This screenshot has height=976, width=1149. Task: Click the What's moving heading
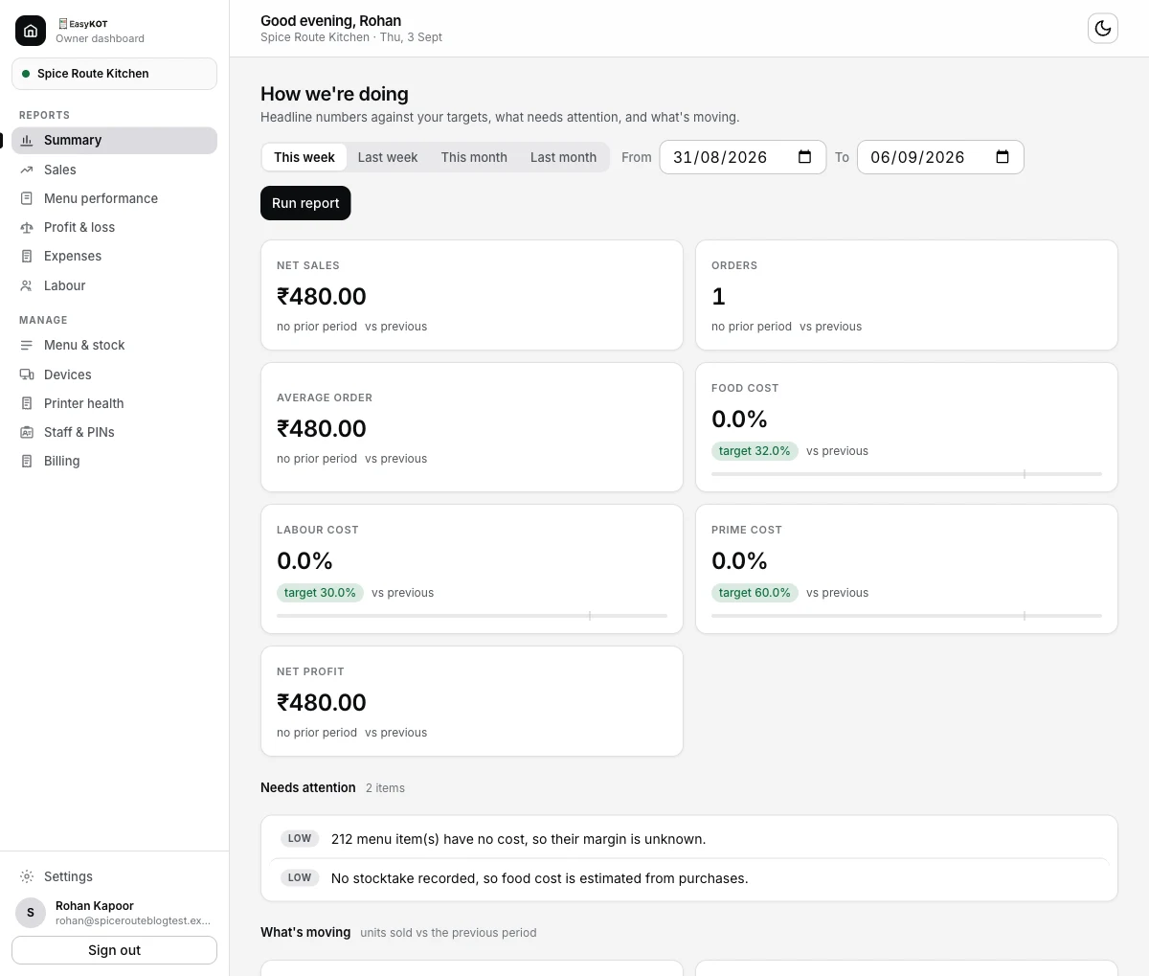pyautogui.click(x=305, y=932)
